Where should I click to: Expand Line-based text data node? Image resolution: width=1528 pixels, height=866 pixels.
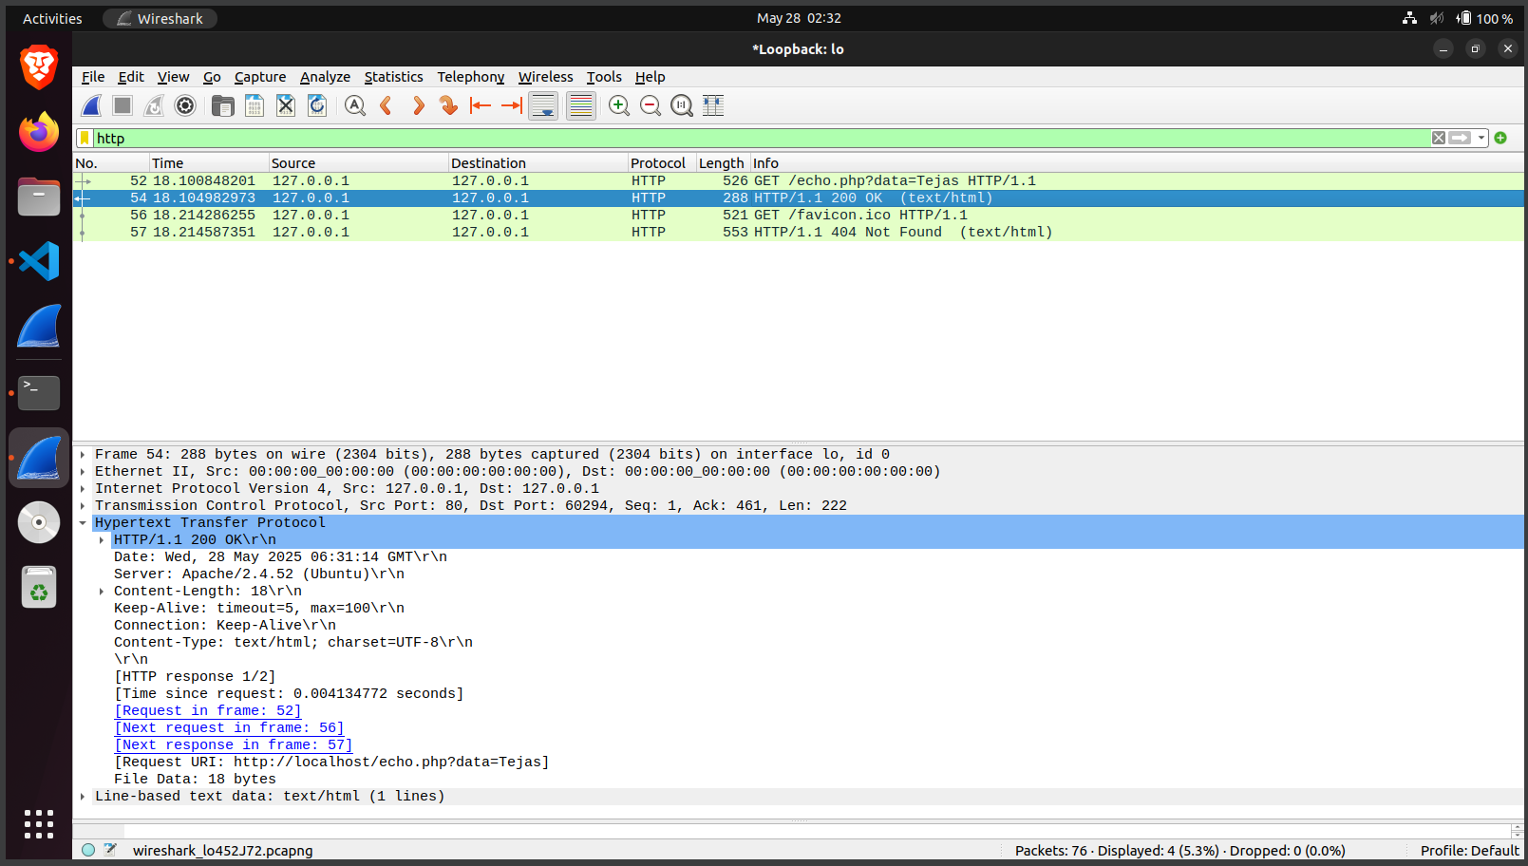(x=83, y=797)
